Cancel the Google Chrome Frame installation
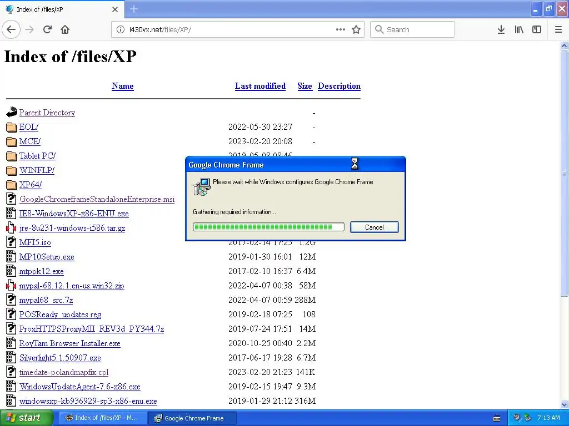 click(x=374, y=227)
